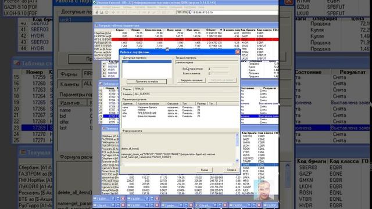This screenshot has height=209, width=372.
Task: Click the FIRM_ID field
Action: pos(186,89)
